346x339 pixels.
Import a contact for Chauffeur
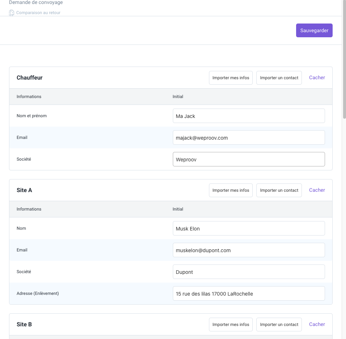click(279, 78)
